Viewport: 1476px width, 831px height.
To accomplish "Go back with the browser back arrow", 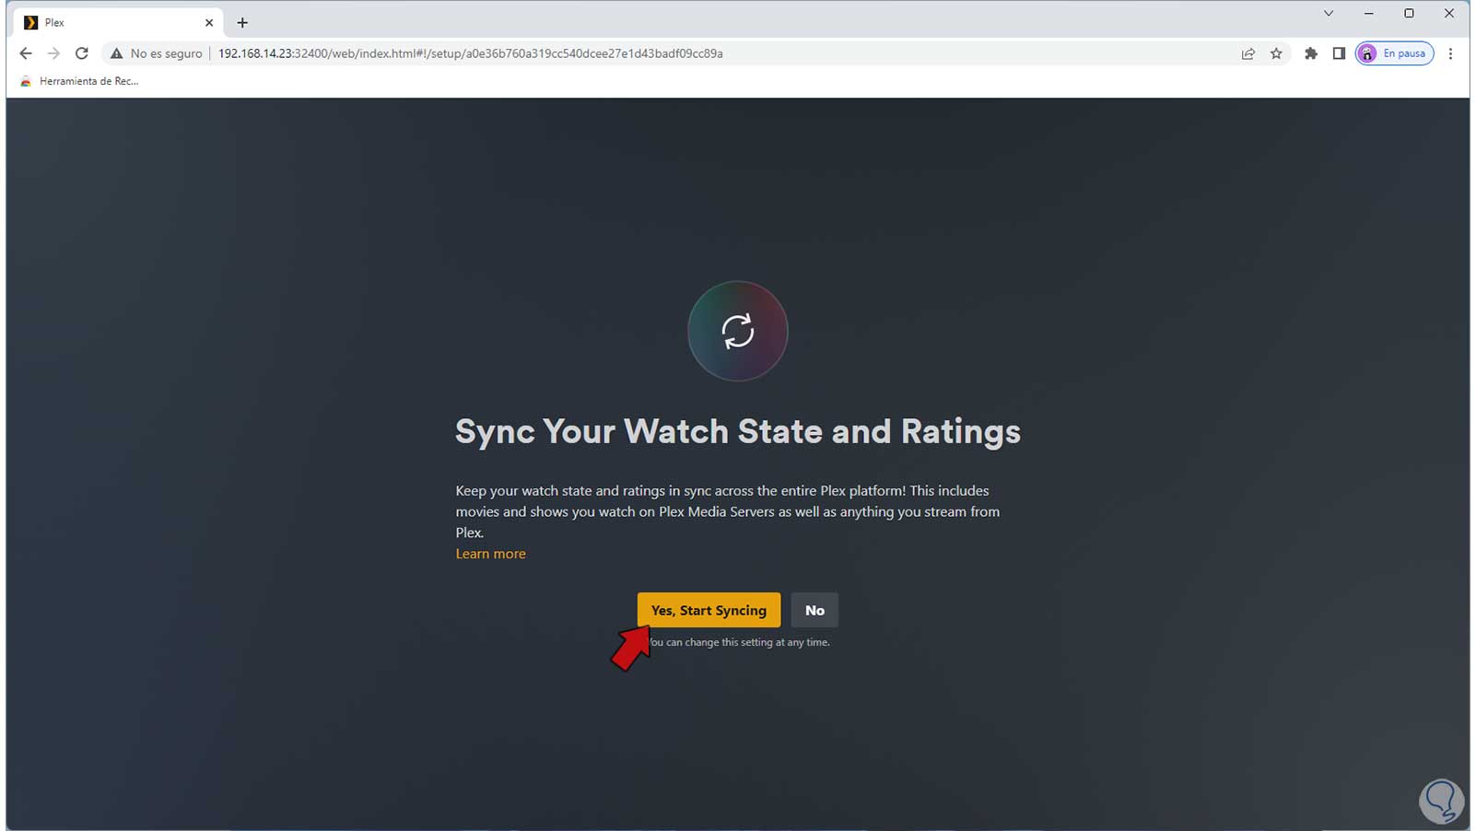I will (x=26, y=53).
